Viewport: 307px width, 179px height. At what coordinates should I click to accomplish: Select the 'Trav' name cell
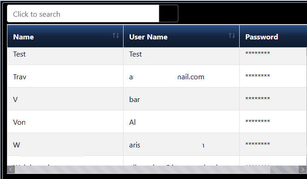pyautogui.click(x=65, y=76)
